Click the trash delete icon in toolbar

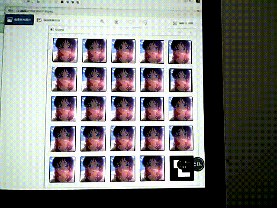point(116,22)
